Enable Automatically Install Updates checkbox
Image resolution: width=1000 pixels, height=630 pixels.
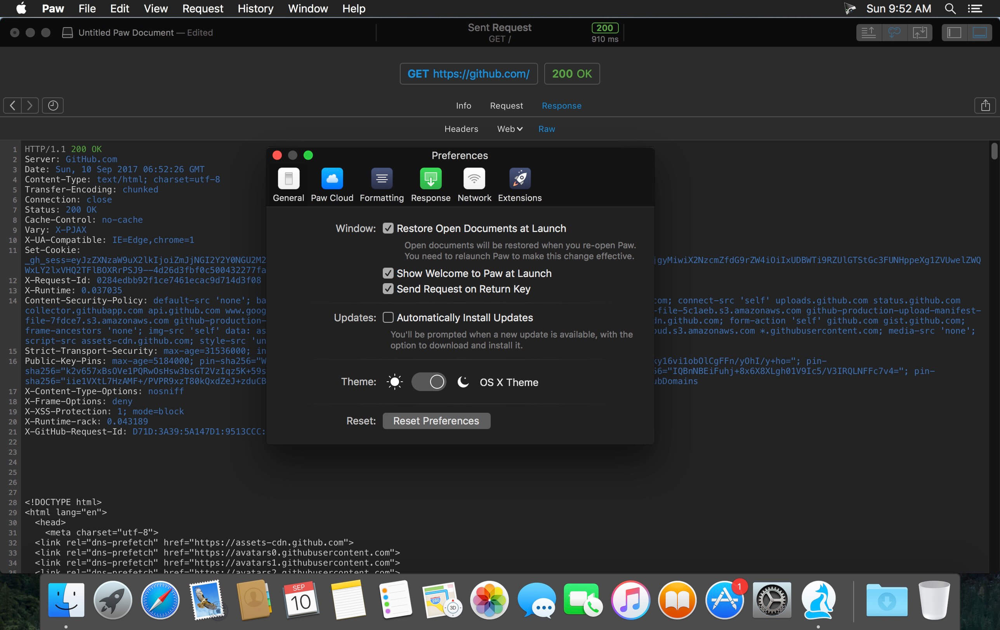pos(388,317)
